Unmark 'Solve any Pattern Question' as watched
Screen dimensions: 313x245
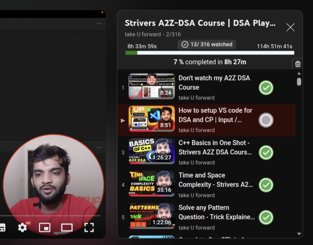266,217
